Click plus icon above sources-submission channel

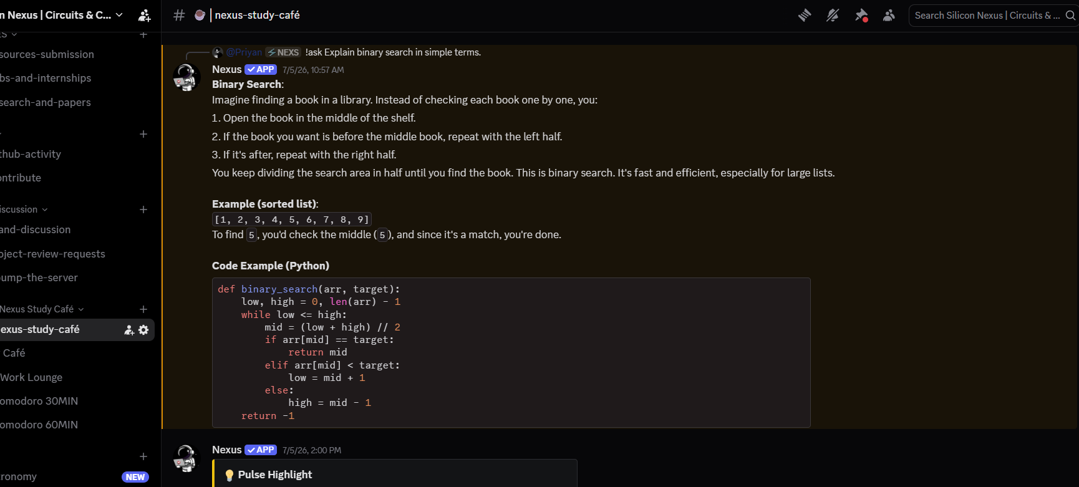(143, 35)
